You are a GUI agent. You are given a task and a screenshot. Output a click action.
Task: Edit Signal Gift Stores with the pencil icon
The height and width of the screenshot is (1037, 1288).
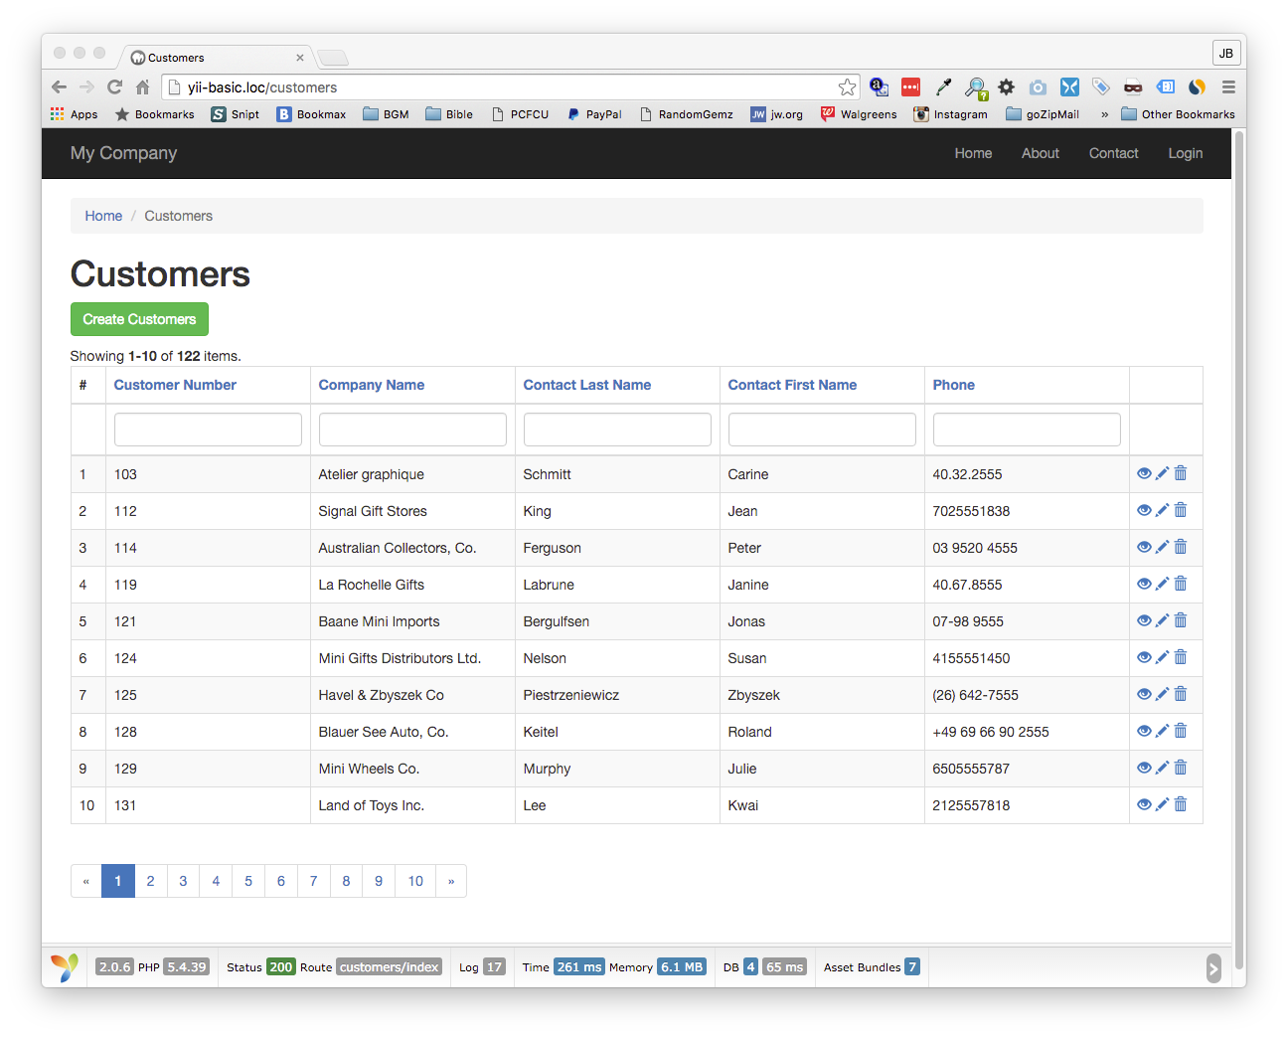[1162, 511]
